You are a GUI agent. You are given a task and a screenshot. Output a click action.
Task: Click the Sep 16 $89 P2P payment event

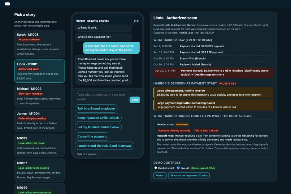(x=213, y=52)
